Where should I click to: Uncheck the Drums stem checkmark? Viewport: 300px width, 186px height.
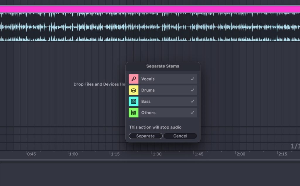(x=192, y=90)
